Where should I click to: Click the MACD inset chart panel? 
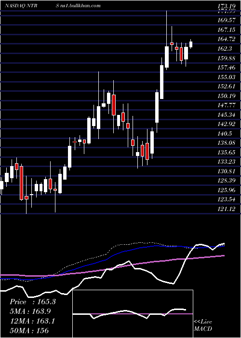(x=133, y=314)
